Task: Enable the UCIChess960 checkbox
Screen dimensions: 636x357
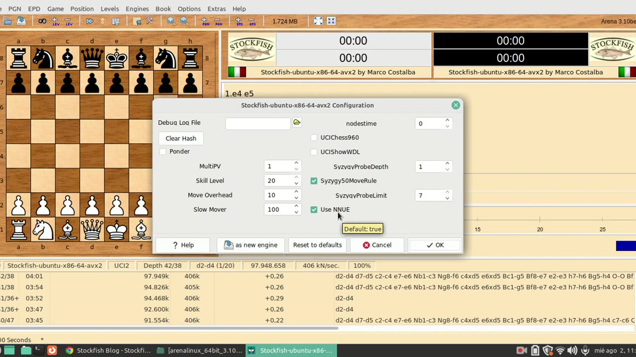Action: (314, 138)
